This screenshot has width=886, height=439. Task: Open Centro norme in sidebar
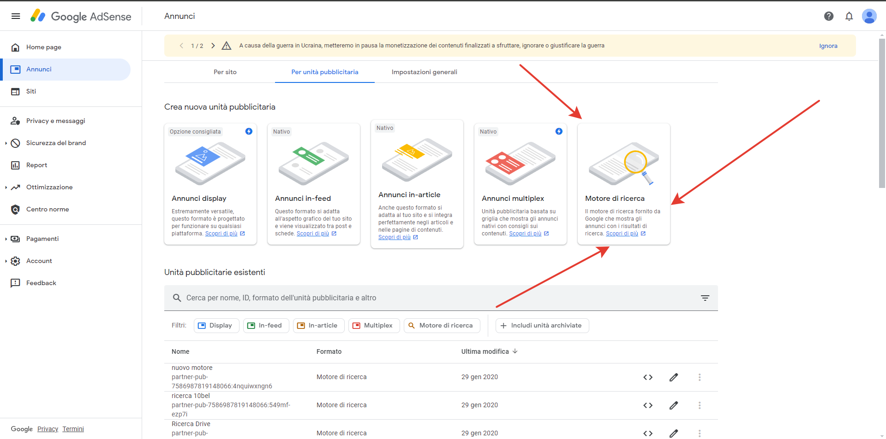tap(66, 209)
